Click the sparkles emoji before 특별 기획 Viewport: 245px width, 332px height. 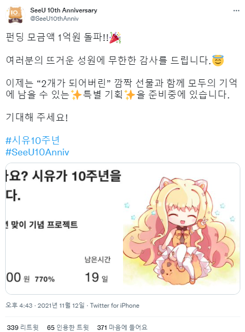point(76,95)
